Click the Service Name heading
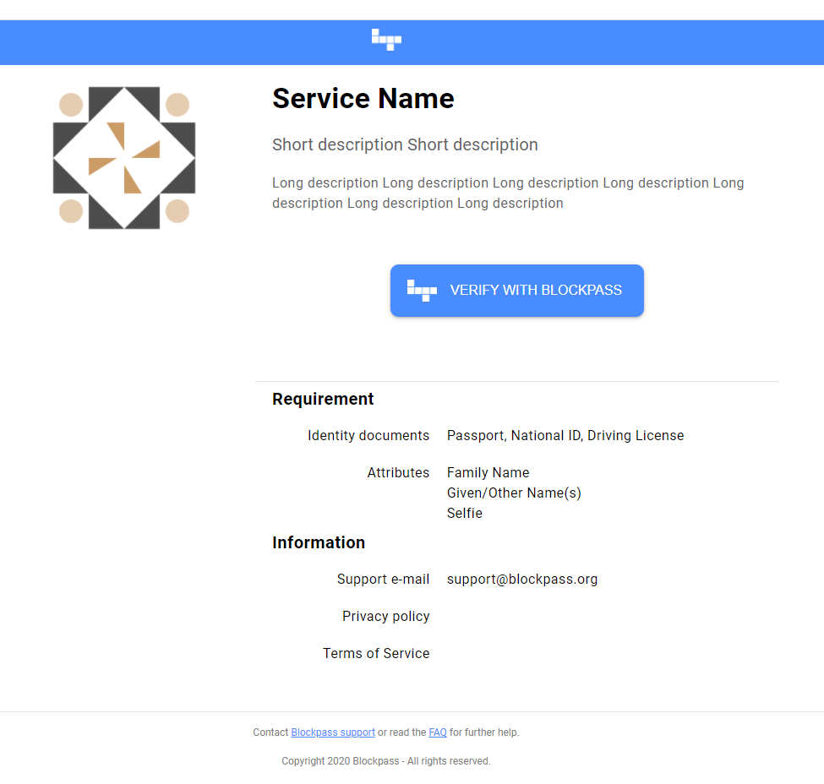Screen dimensions: 824x784 (363, 98)
